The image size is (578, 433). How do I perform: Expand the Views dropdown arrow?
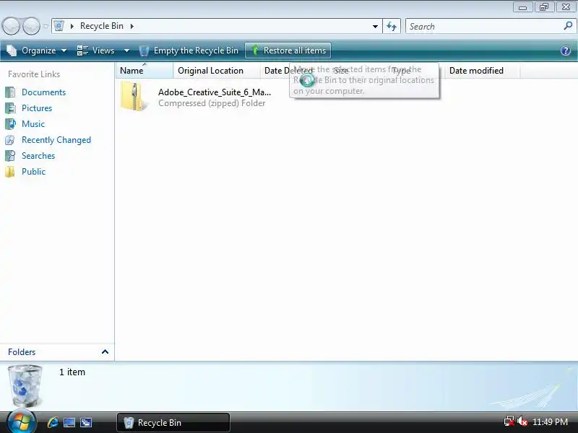coord(126,51)
